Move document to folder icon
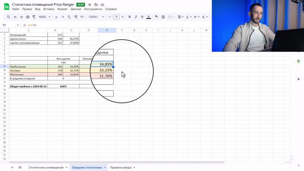Viewport: 304px width, 171px height. pos(96,5)
